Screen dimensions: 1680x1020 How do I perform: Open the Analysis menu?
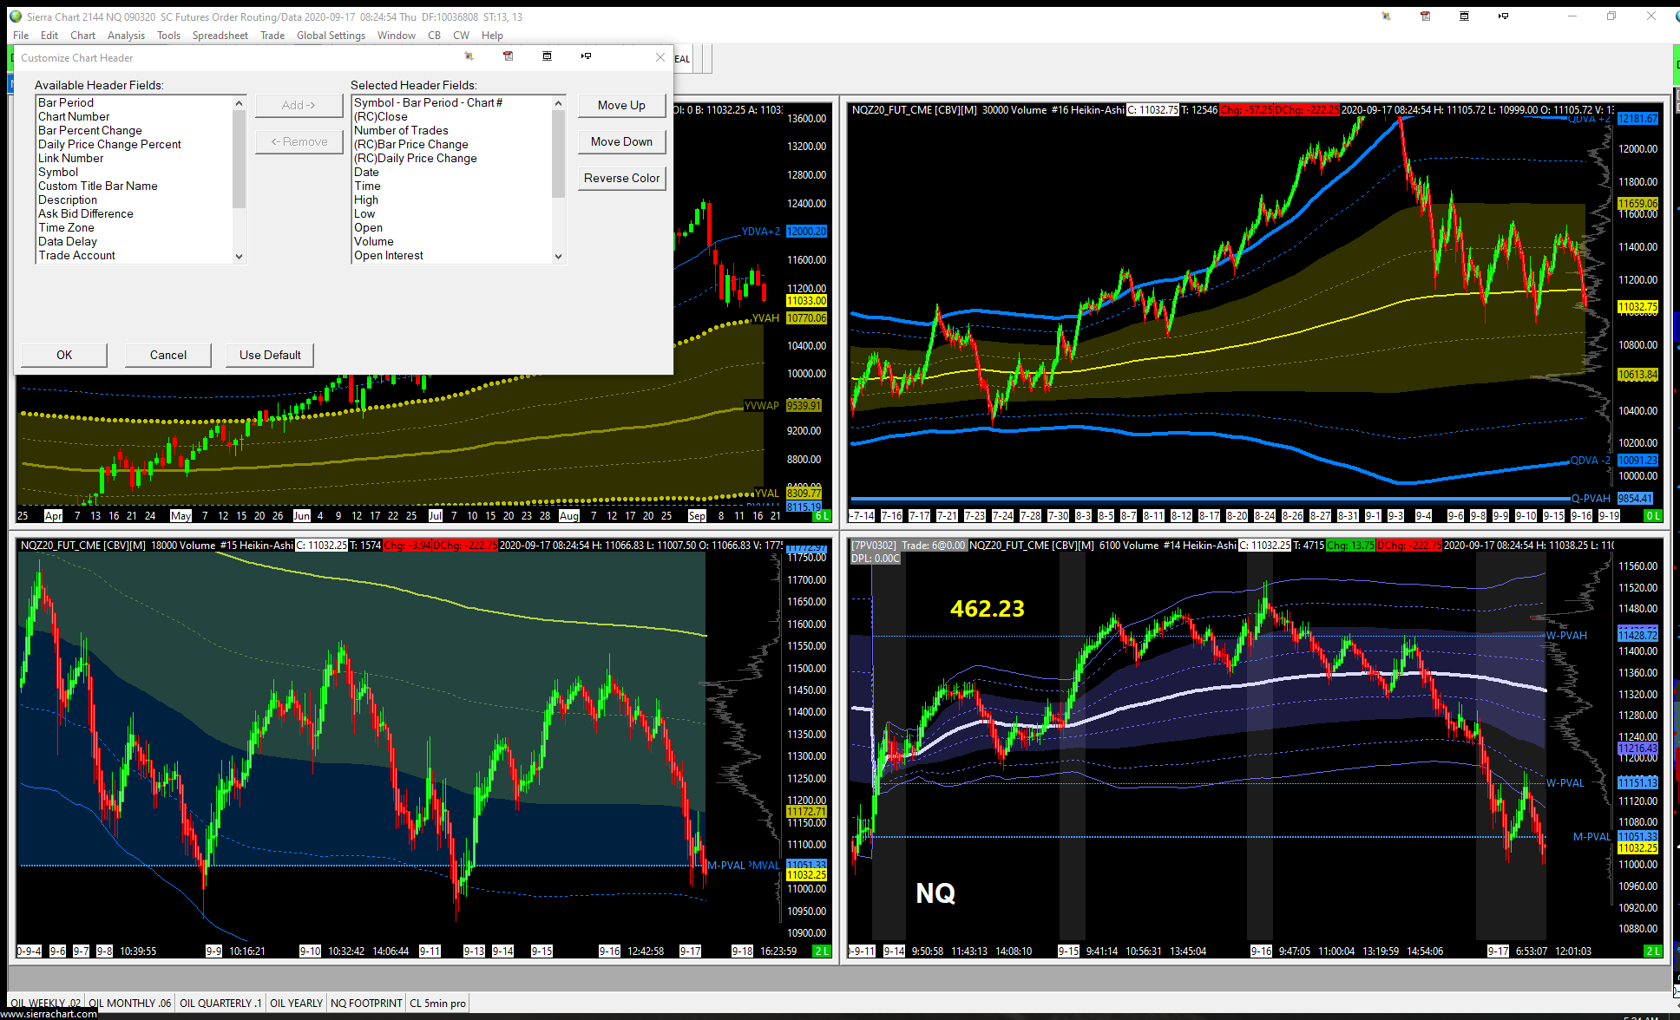pos(126,36)
